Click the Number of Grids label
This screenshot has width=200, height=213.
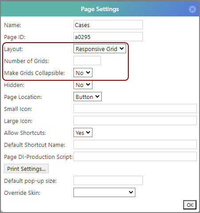click(27, 61)
